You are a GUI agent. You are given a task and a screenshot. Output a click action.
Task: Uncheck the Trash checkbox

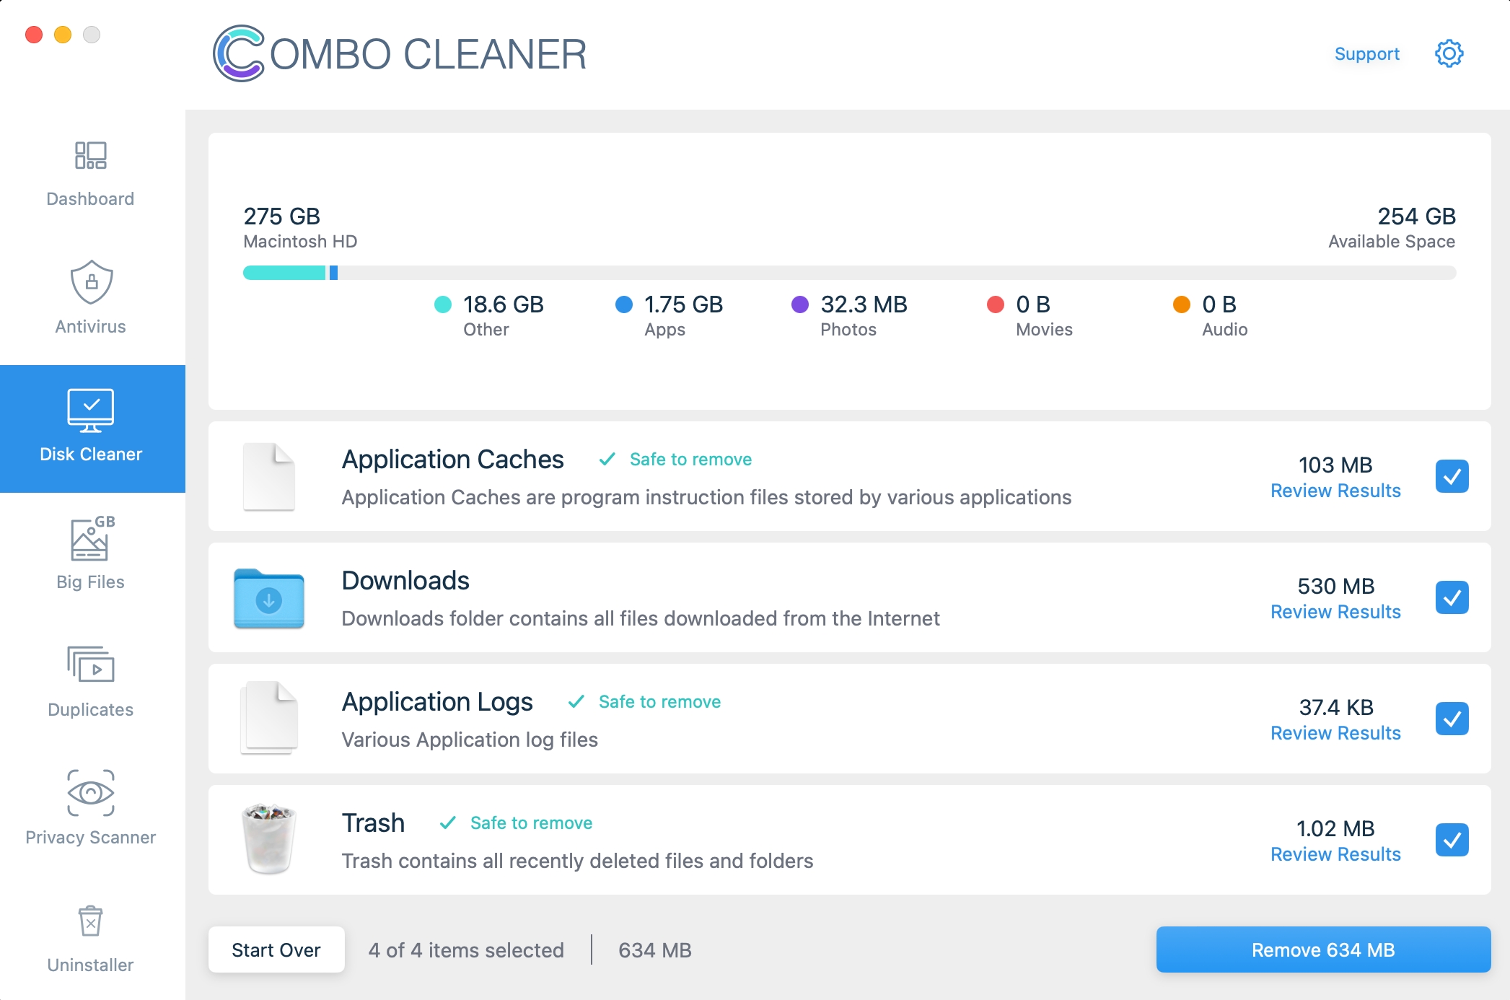[1452, 840]
